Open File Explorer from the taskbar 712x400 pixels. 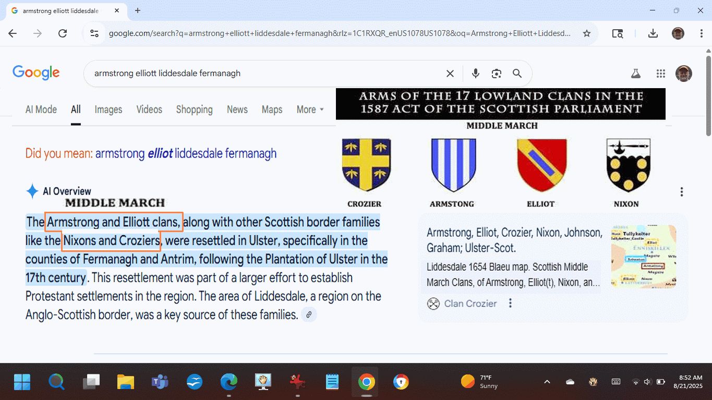point(126,382)
